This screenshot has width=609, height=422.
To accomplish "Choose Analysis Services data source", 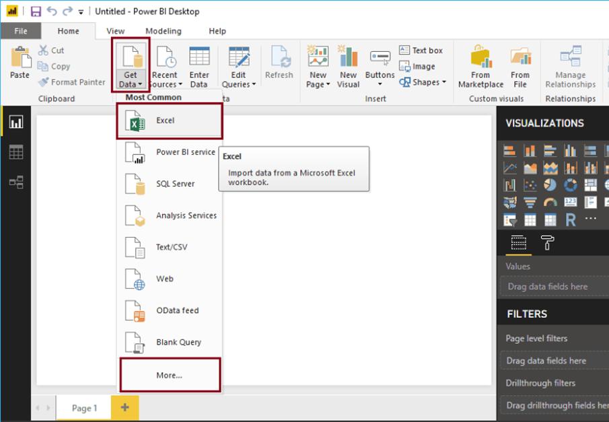I will pos(170,215).
